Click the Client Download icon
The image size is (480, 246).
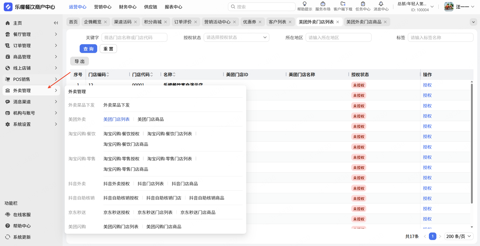pyautogui.click(x=343, y=4)
